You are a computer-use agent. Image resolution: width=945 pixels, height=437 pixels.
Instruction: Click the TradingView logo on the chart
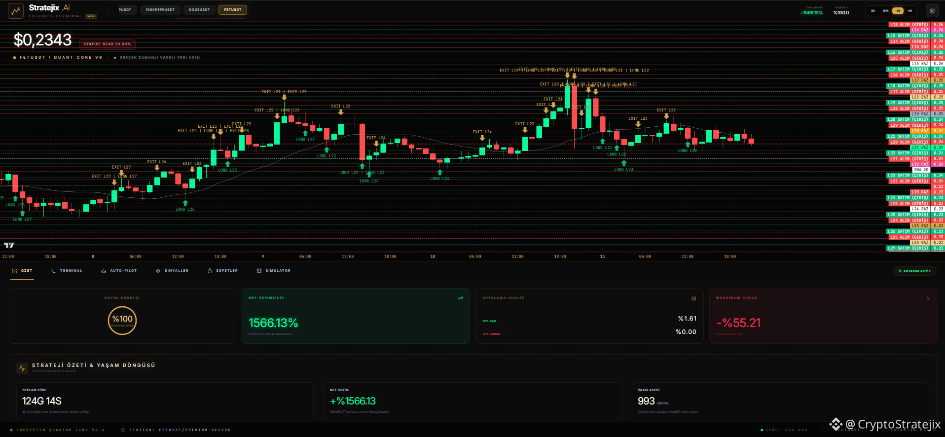click(x=9, y=245)
